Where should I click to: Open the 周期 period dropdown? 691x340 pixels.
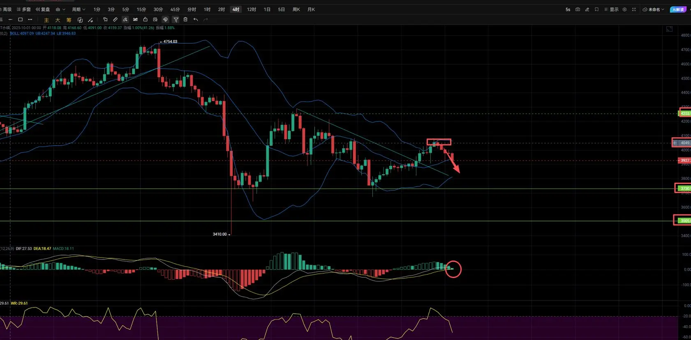[79, 9]
